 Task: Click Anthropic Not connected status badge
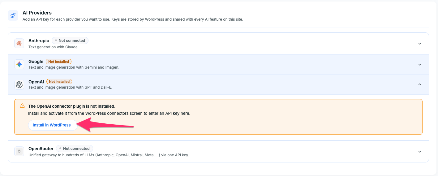tap(70, 41)
